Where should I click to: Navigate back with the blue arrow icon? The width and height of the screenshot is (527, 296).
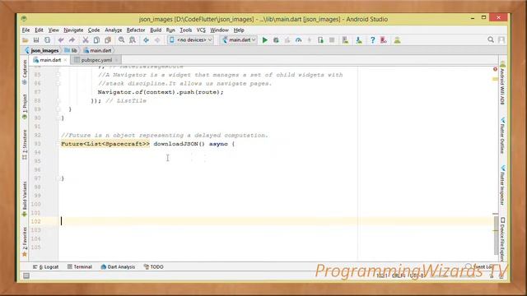coord(146,40)
